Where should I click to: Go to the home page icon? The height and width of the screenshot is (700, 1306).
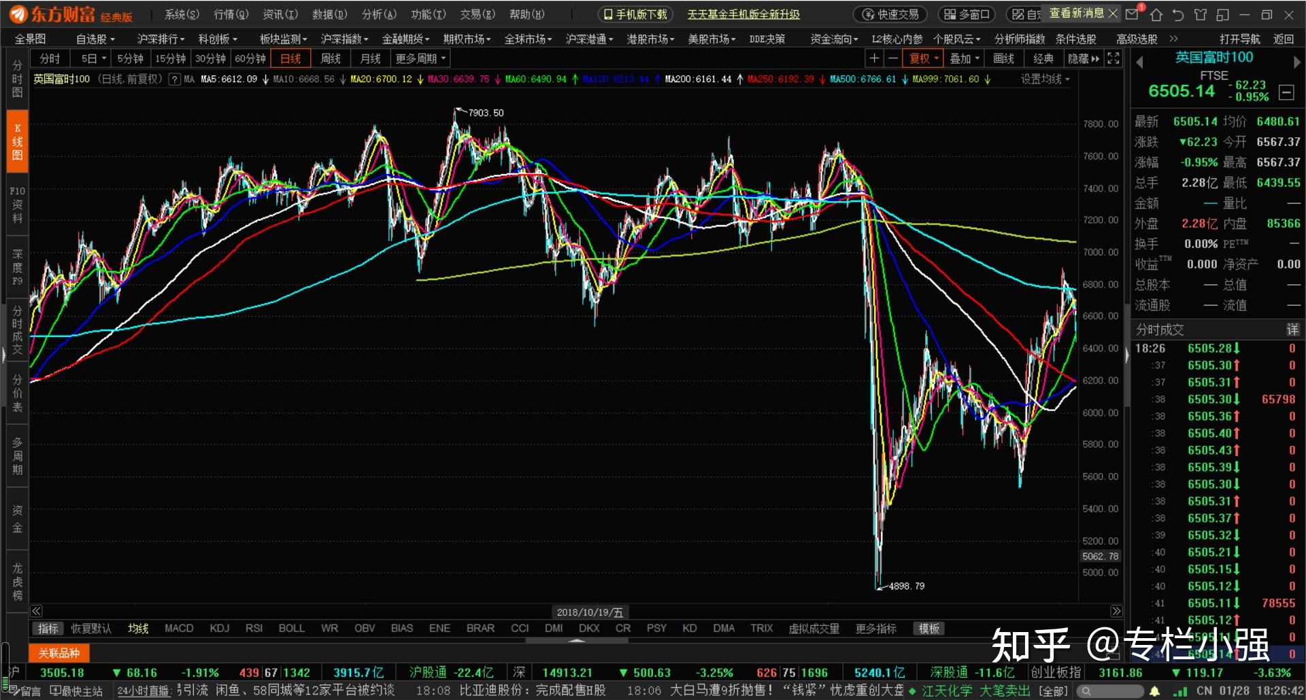click(x=1156, y=14)
